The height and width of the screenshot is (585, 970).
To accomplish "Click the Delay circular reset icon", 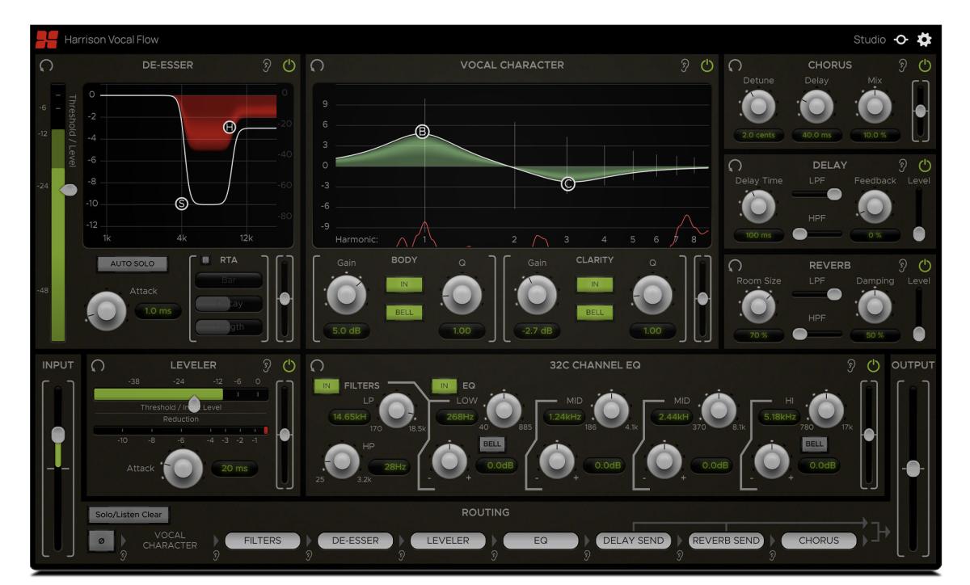I will 735,165.
